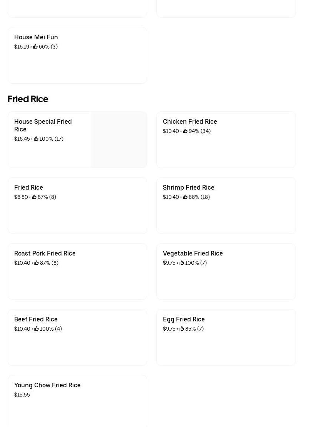This screenshot has width=309, height=427.
Task: Click Beef Fried Rice thumbs-up icon
Action: (37, 329)
